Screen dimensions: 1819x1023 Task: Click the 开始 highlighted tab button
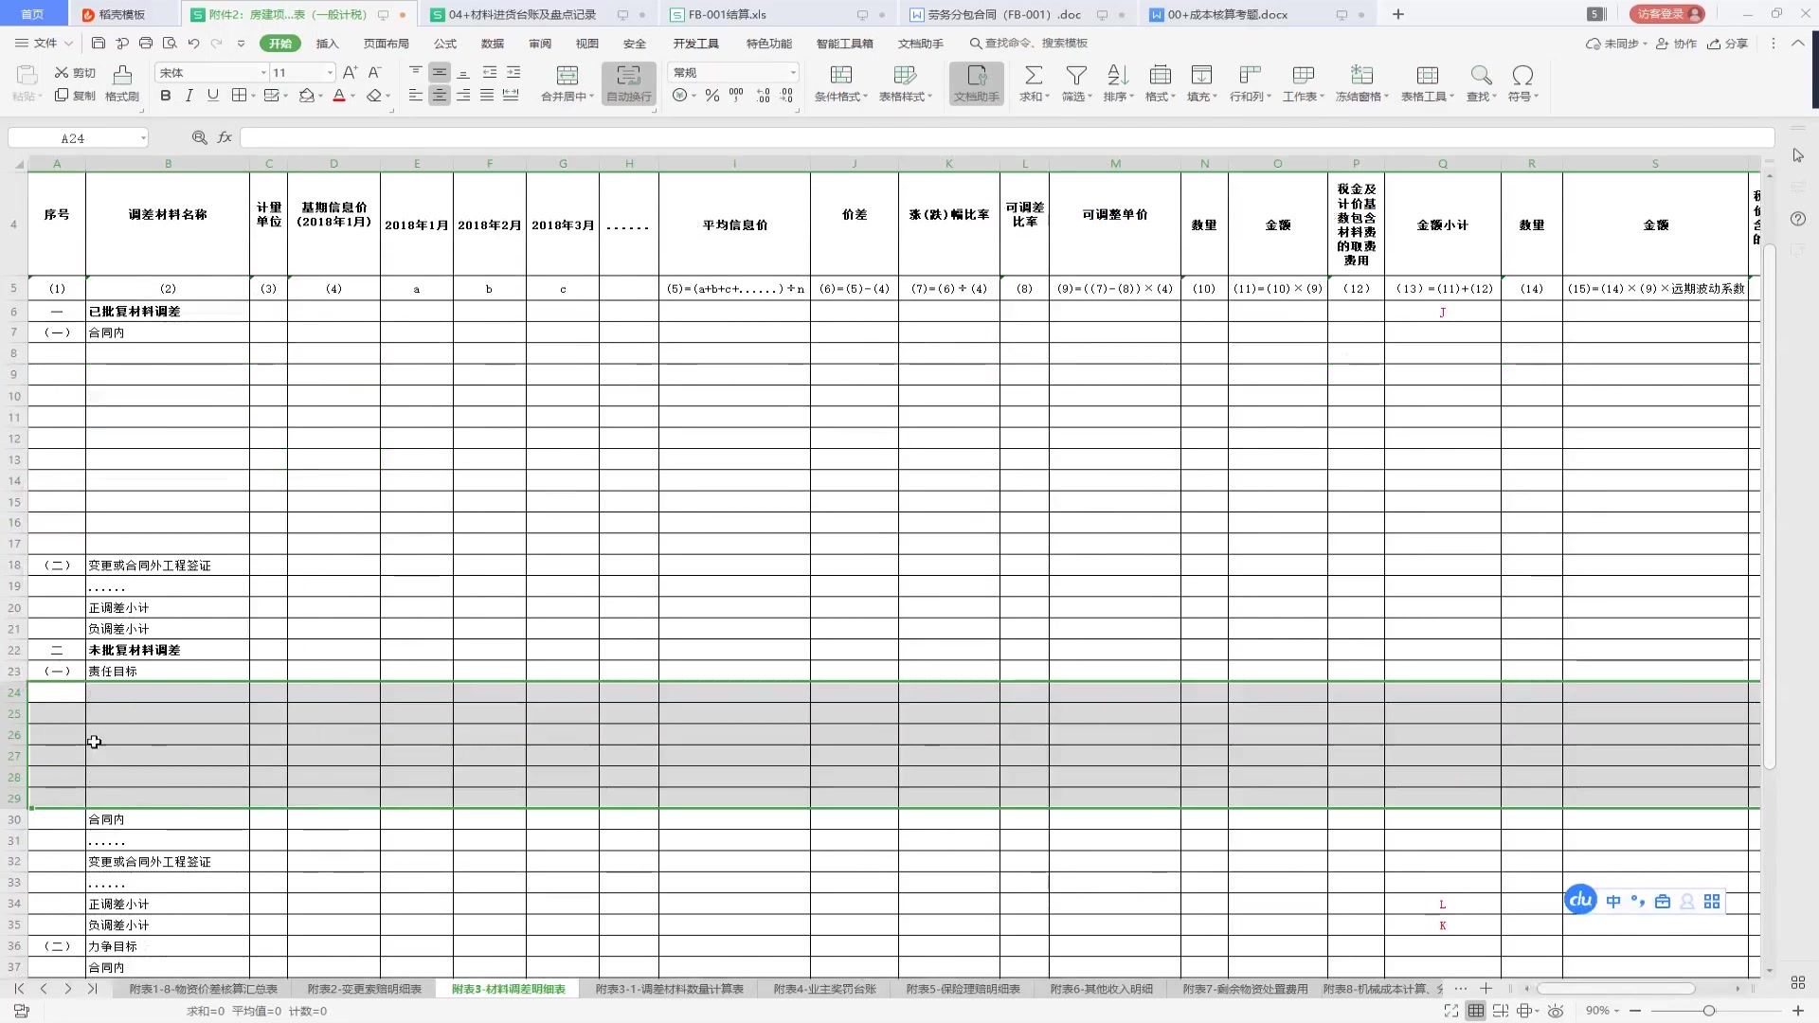pos(279,44)
